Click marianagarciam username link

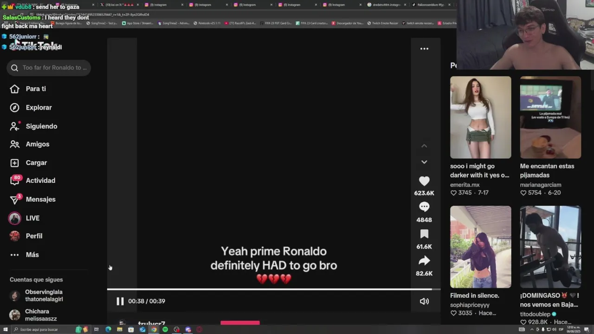[x=541, y=185]
